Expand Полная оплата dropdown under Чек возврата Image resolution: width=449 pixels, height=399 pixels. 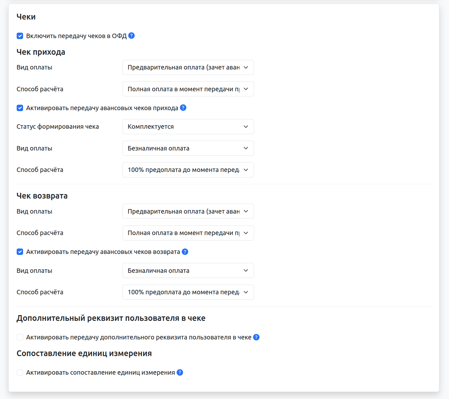(188, 233)
